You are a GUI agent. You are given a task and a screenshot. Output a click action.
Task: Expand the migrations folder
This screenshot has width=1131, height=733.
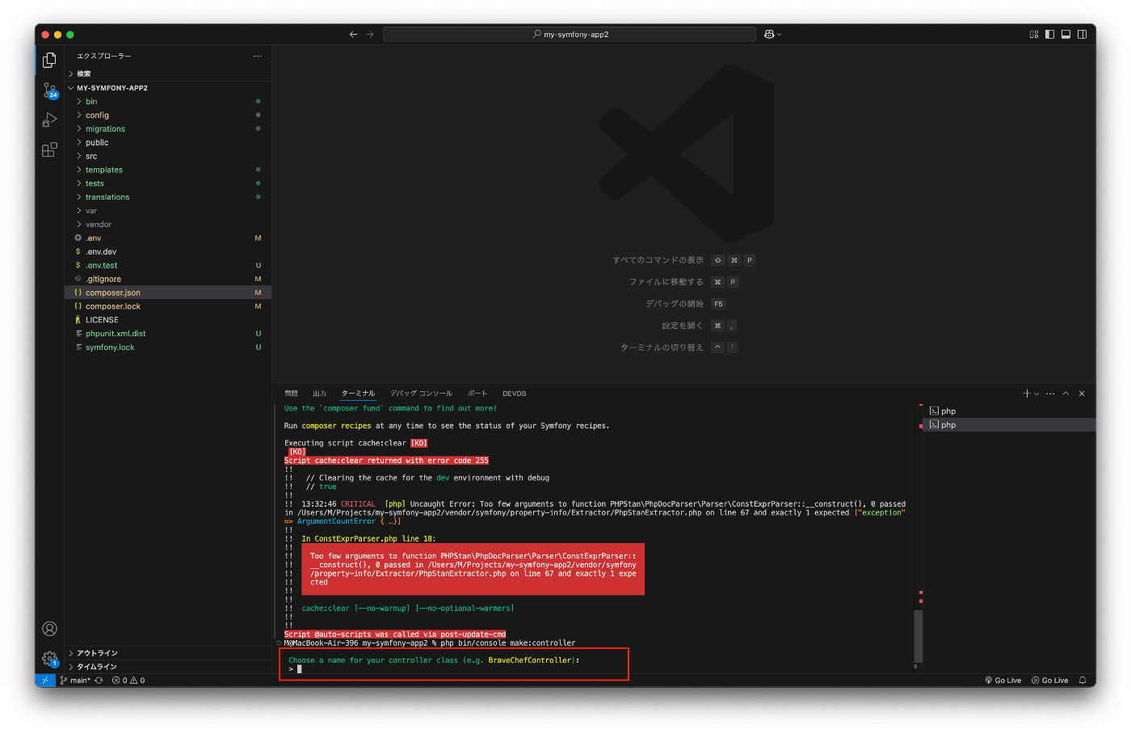[168, 129]
